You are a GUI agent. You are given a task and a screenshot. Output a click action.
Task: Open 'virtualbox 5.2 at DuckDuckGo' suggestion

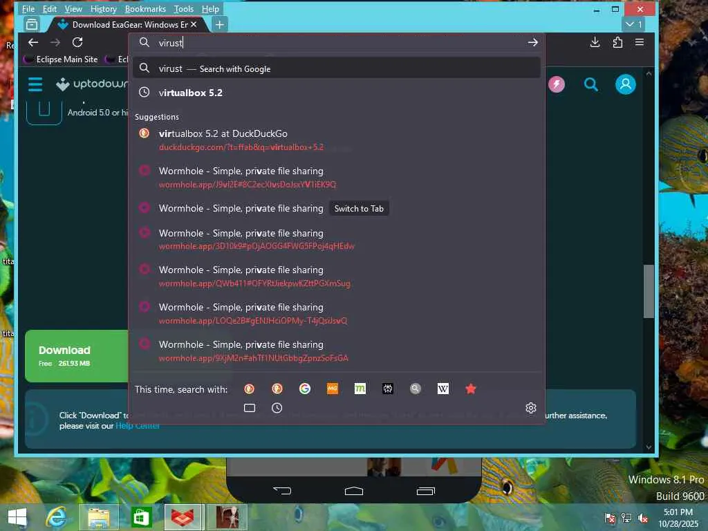point(337,140)
